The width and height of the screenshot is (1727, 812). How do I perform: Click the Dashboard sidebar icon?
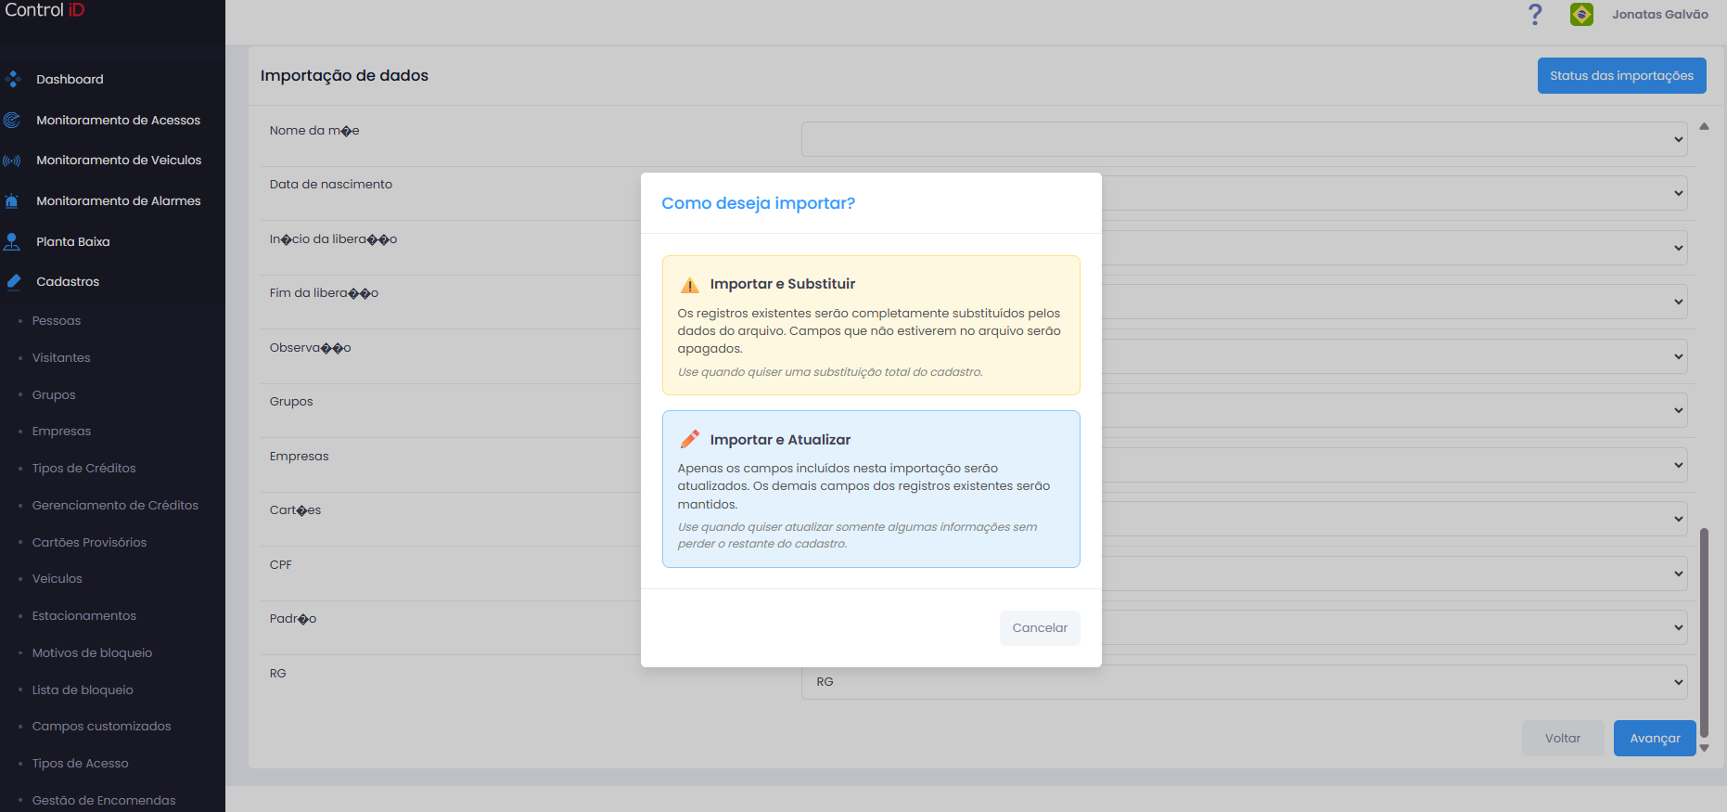pyautogui.click(x=13, y=79)
